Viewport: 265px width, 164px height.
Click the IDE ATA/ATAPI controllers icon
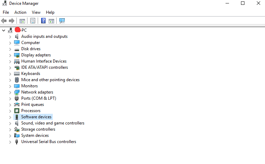17,68
